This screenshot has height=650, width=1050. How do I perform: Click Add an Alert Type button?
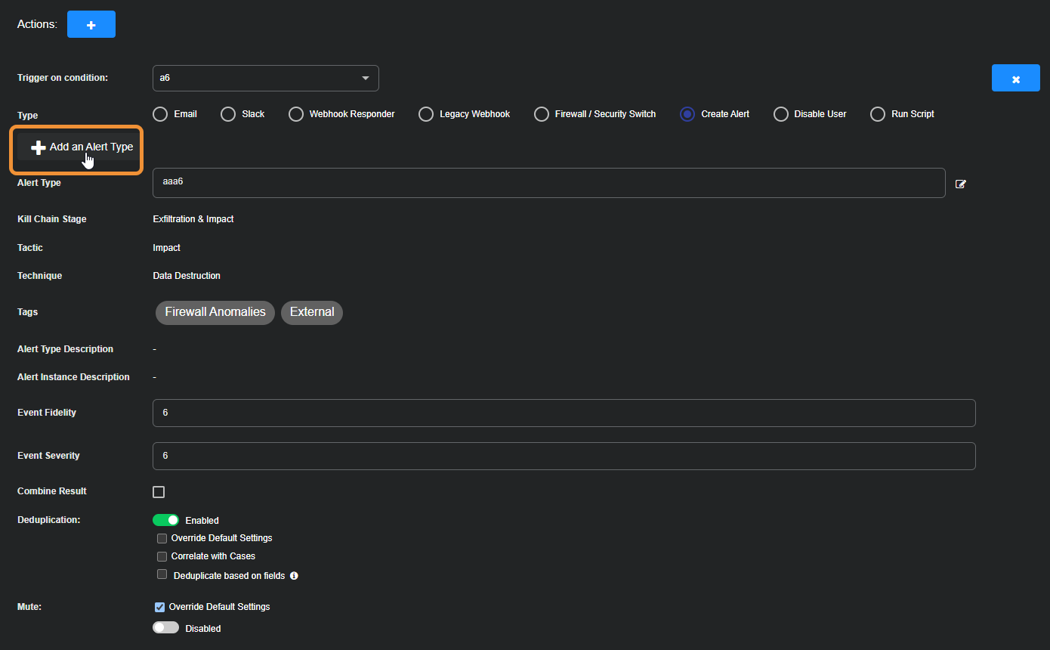[x=82, y=147]
